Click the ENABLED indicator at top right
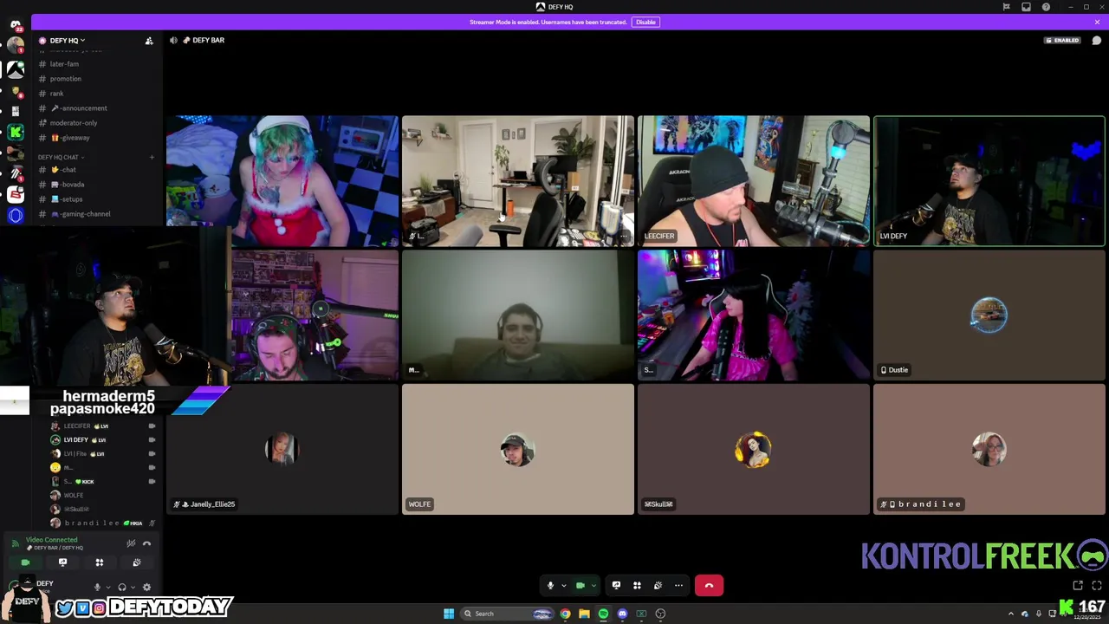This screenshot has width=1109, height=624. (x=1062, y=41)
